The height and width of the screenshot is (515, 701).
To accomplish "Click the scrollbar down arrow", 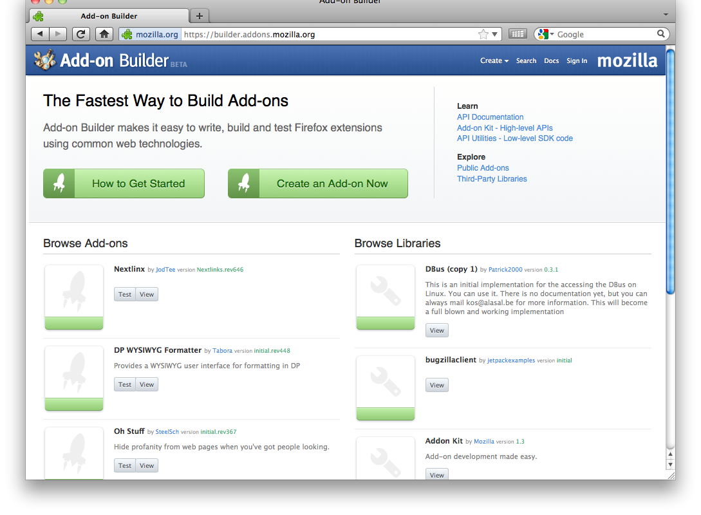I will click(670, 465).
